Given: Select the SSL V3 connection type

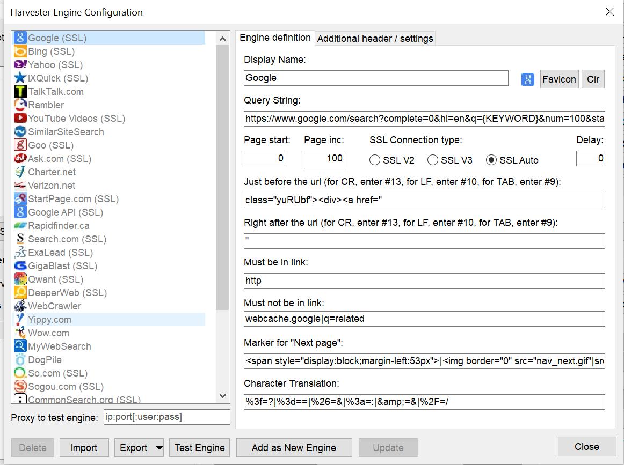Looking at the screenshot, I should coord(433,160).
